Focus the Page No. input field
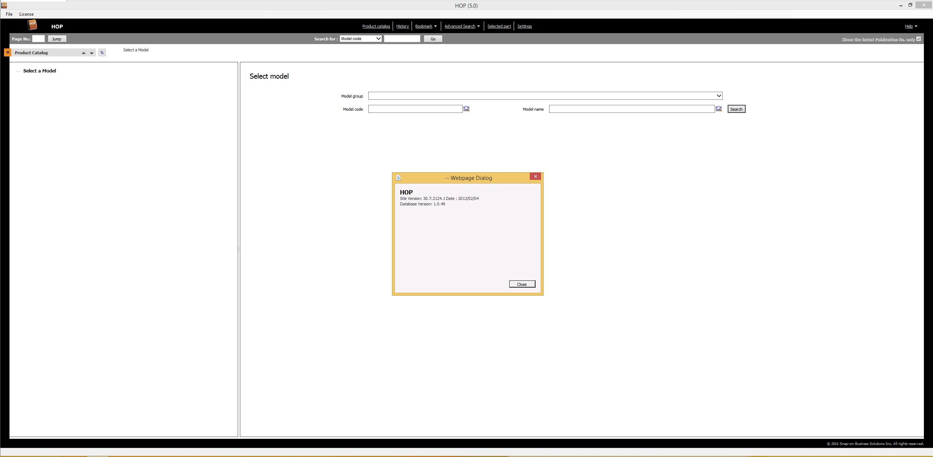 tap(38, 39)
